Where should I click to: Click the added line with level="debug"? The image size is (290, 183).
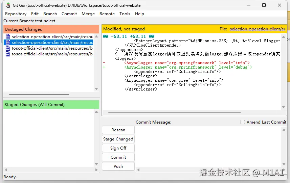(x=188, y=67)
